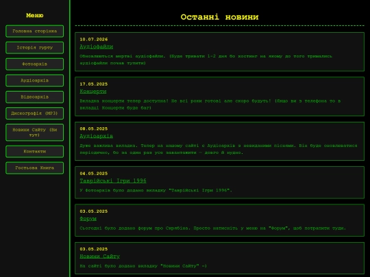Click Новини Сайту (Ви тут) button
Screen dimensions: 370x277
pyautogui.click(x=35, y=133)
